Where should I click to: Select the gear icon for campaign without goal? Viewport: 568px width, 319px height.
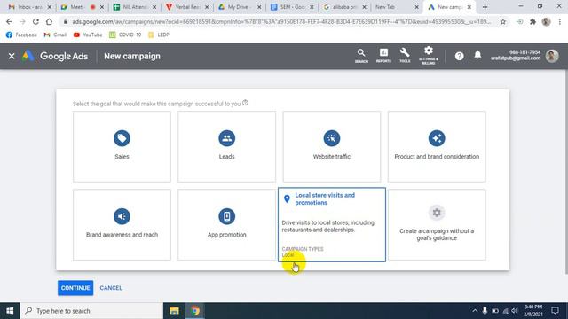coord(437,213)
